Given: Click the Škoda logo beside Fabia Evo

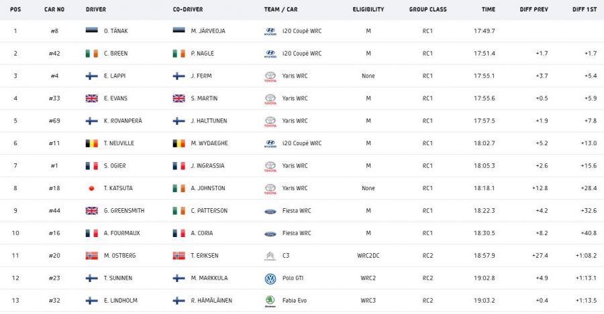Looking at the screenshot, I should click(x=270, y=301).
